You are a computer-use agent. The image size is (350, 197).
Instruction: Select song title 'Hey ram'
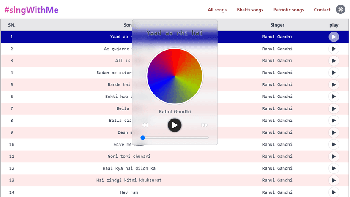[x=129, y=192]
